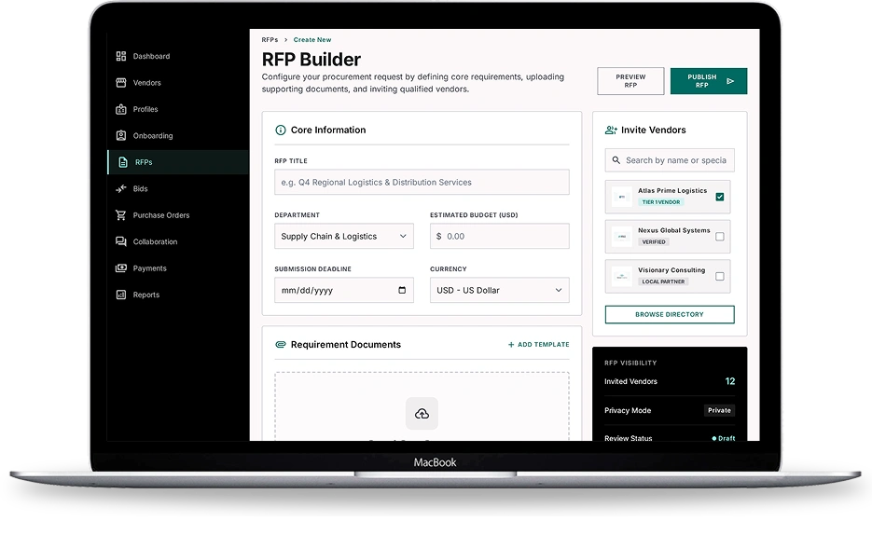Viewport: 872px width, 535px height.
Task: Uncheck the Atlas Prime Logistics checkbox
Action: 720,197
